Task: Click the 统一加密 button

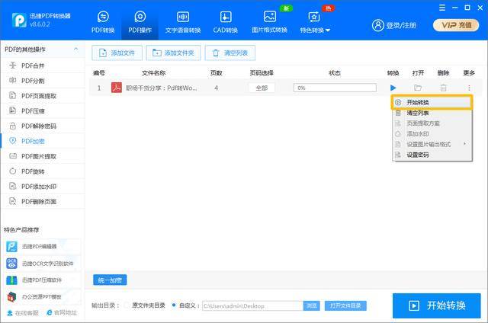Action: tap(110, 280)
